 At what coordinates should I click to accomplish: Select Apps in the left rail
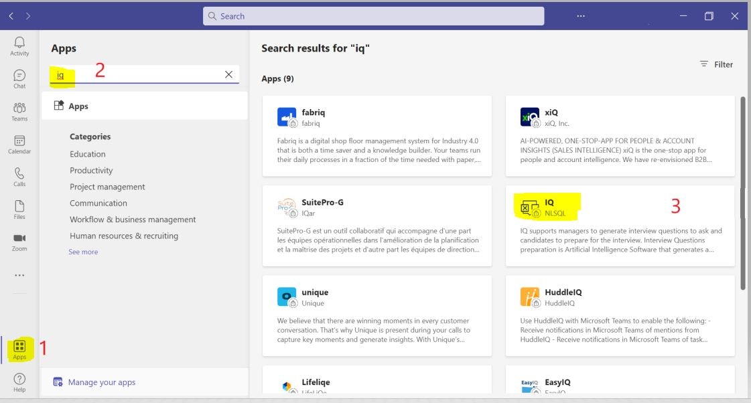click(x=19, y=349)
